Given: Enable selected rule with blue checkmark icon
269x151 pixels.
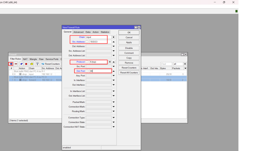Looking at the screenshot, I should (21, 64).
